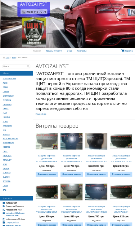
Task: Select PEUGEOT category link
Action: coord(7,156)
